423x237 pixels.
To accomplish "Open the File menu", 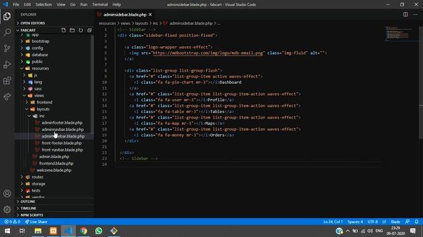I will (x=16, y=5).
